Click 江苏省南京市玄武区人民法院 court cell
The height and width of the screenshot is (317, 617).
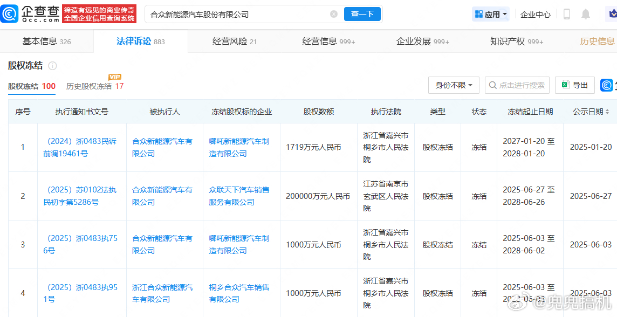(x=386, y=196)
